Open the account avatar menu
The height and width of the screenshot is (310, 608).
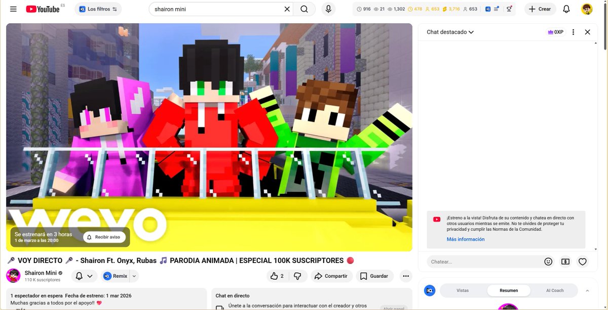click(587, 9)
